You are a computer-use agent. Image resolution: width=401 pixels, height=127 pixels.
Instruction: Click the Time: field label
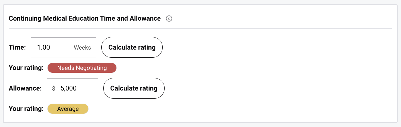coord(17,47)
